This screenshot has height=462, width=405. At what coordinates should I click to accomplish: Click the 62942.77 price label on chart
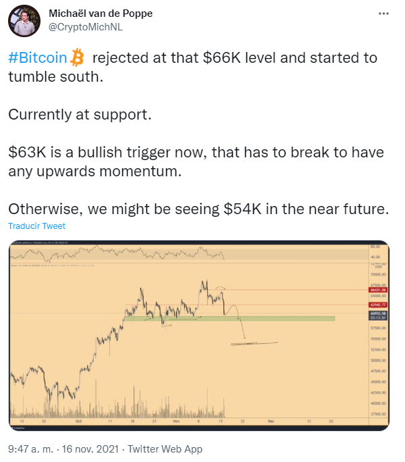point(377,305)
